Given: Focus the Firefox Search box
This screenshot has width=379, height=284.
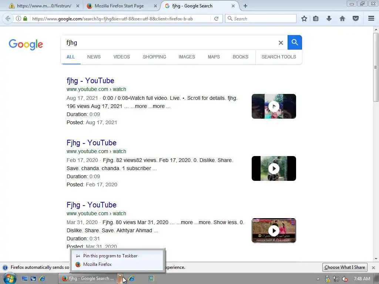Looking at the screenshot, I should pos(261,18).
